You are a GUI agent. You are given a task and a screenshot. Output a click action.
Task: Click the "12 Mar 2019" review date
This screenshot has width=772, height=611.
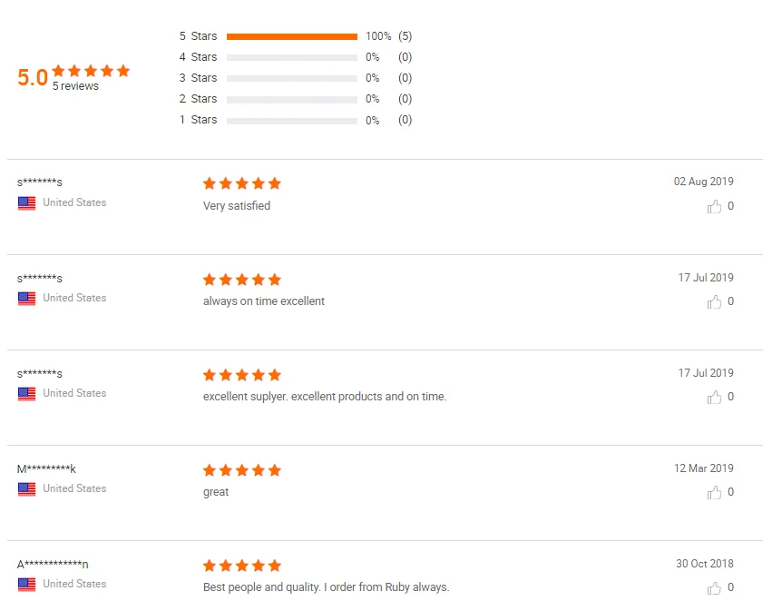point(703,468)
